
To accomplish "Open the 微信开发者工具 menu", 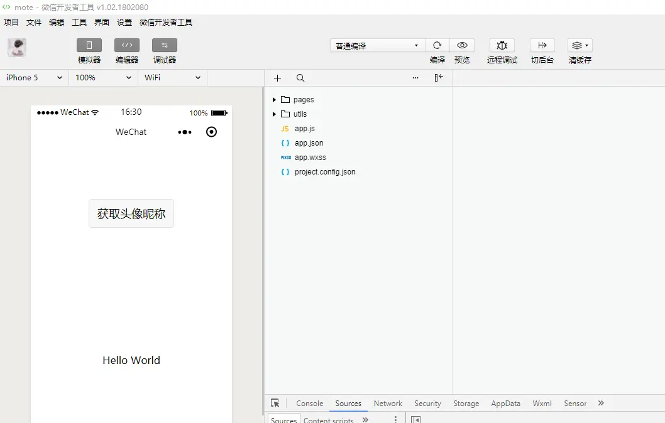I will coord(166,23).
